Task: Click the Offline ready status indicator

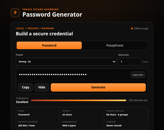Action: point(140,29)
